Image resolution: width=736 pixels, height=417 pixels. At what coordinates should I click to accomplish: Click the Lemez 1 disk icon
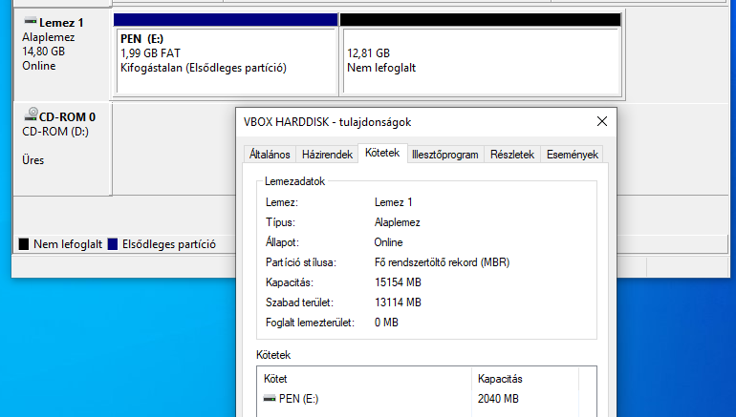click(31, 21)
